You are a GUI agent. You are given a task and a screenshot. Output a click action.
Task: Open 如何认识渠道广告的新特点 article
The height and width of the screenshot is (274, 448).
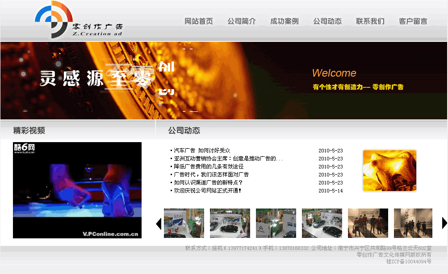(208, 183)
